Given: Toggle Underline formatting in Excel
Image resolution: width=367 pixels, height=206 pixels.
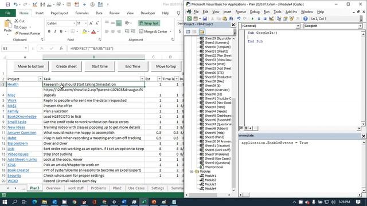Looking at the screenshot, I should (x=61, y=31).
